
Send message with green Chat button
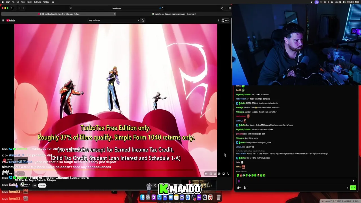click(353, 187)
